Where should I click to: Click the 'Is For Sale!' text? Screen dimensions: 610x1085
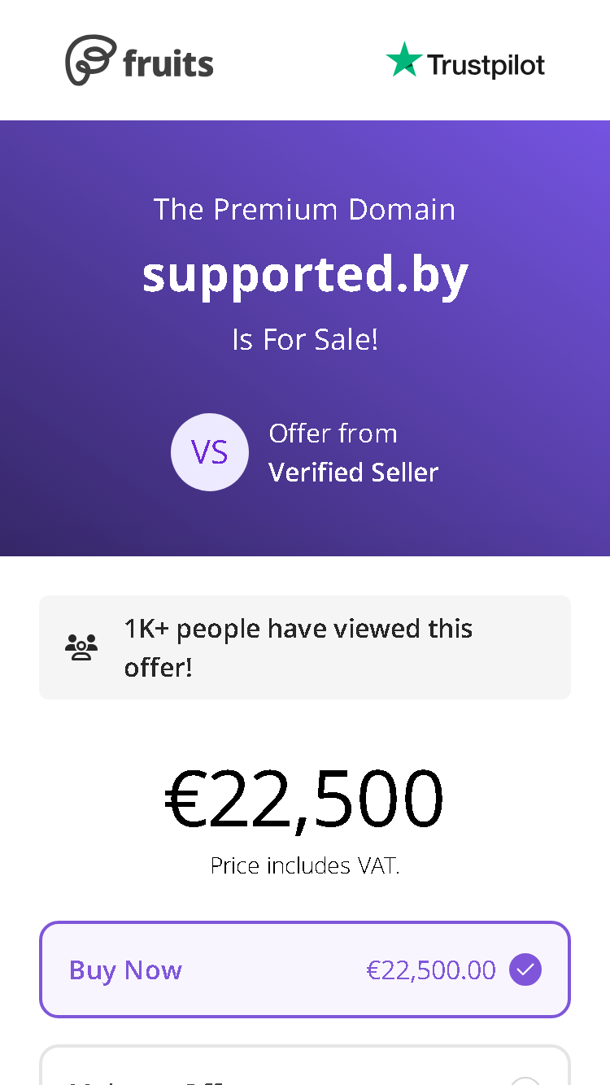[x=305, y=339]
